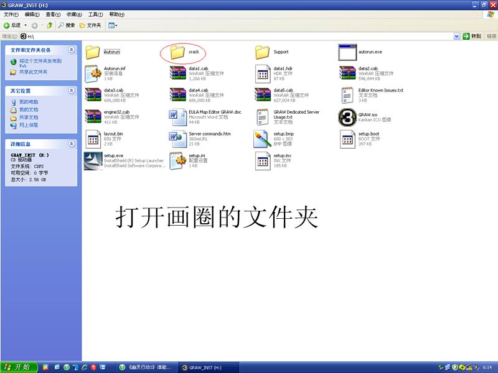Select the setup.exe InstallShield launcher
This screenshot has width=498, height=373.
[x=125, y=161]
